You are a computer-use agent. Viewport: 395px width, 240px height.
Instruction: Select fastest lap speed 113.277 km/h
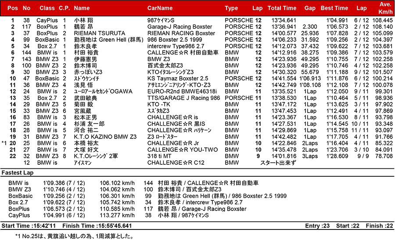coord(117,215)
